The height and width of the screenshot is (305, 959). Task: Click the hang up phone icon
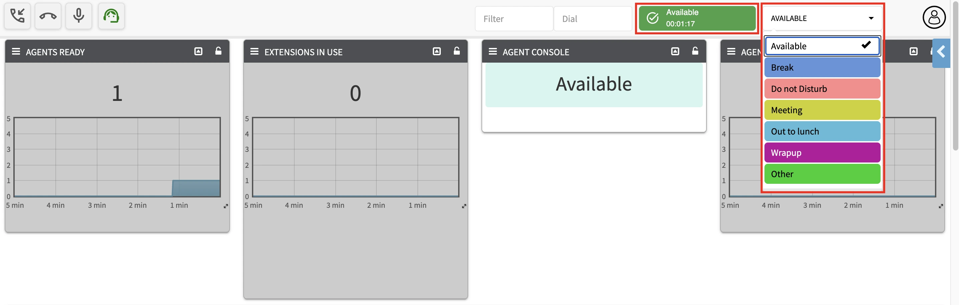48,16
